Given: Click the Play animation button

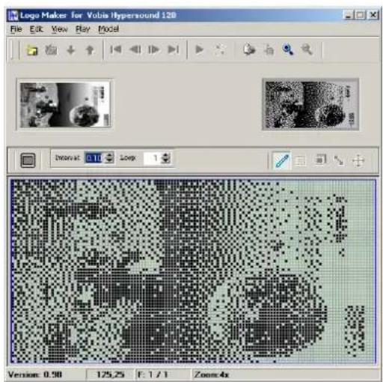Looking at the screenshot, I should (199, 49).
